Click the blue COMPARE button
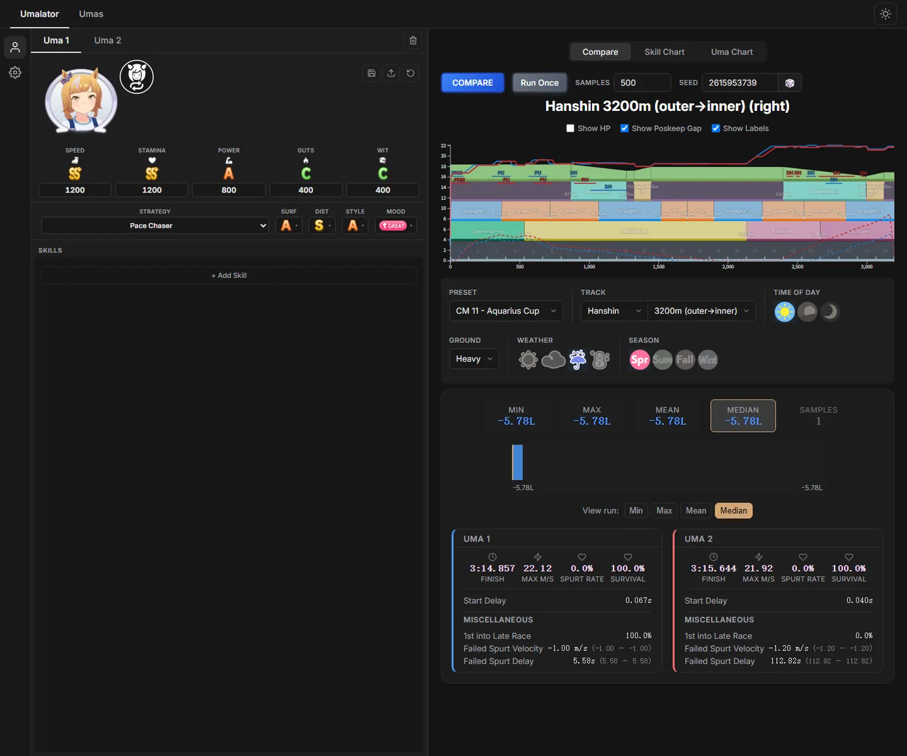Screen dimensions: 907x756 pos(472,83)
